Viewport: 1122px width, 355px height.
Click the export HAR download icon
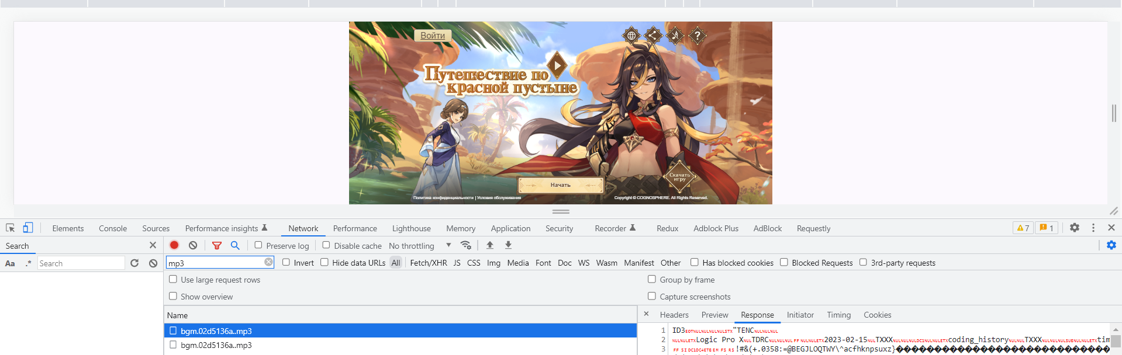point(508,245)
